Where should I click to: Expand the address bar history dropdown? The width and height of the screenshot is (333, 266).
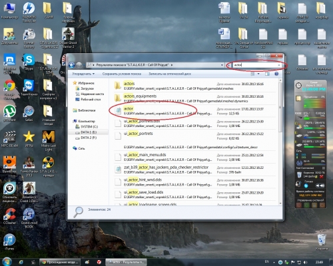(222, 65)
